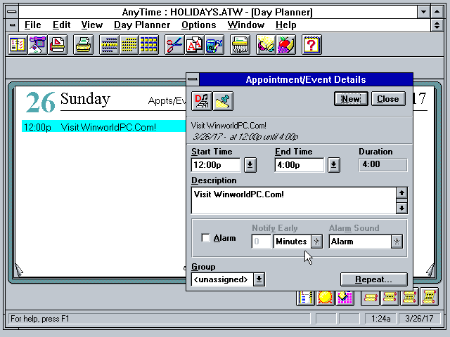Click the New button
This screenshot has width=450, height=337.
tap(351, 99)
